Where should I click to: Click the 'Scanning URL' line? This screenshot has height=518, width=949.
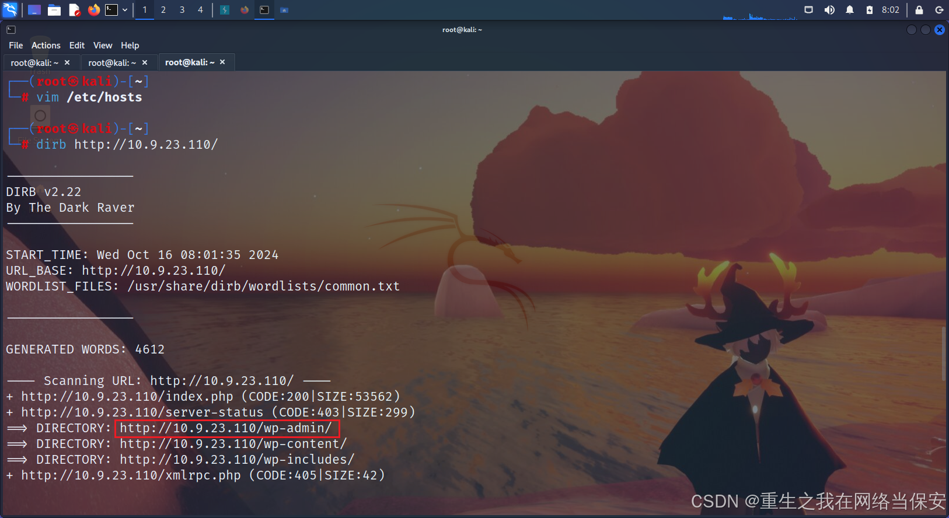tap(169, 381)
